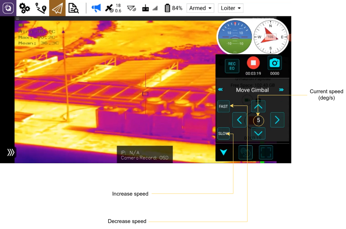The image size is (346, 229).
Task: Open the Loiter flight mode dropdown
Action: click(x=231, y=8)
